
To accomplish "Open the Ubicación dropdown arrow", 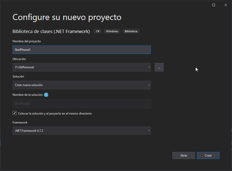I will 149,67.
